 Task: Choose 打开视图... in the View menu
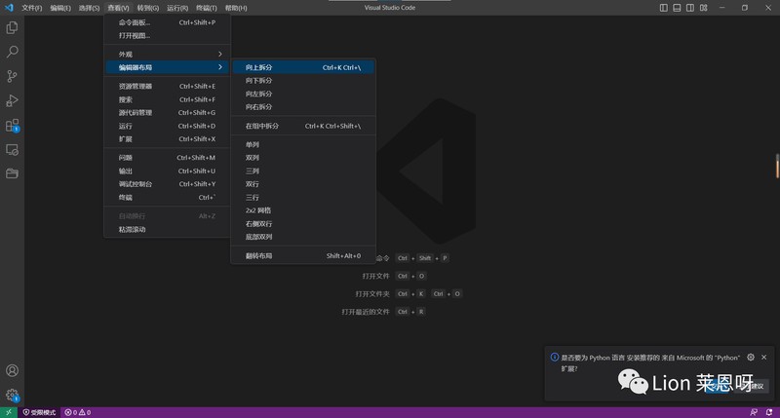pos(167,36)
